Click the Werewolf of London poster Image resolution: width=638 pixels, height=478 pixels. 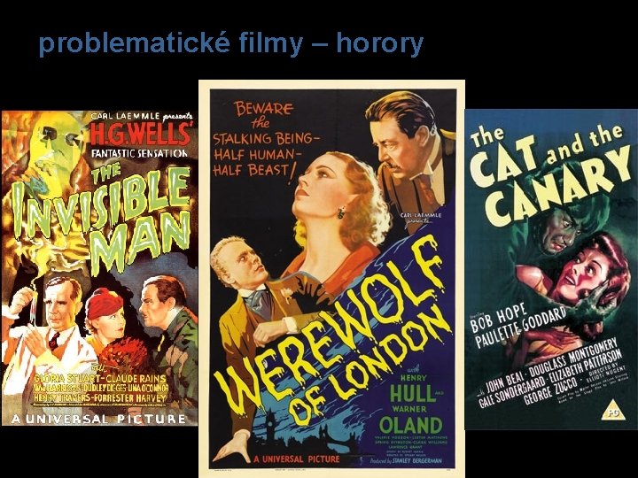point(331,279)
